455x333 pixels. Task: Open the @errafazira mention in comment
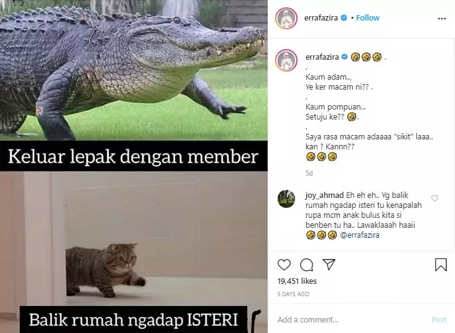coord(360,235)
